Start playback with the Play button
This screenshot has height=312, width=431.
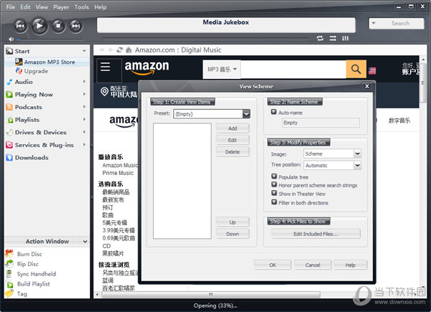(x=40, y=26)
